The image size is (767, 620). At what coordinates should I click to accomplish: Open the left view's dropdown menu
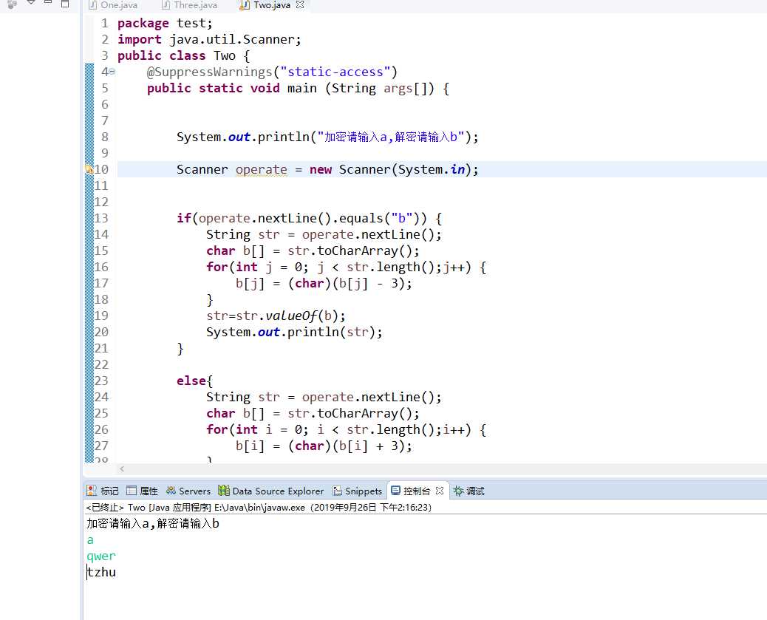click(31, 2)
